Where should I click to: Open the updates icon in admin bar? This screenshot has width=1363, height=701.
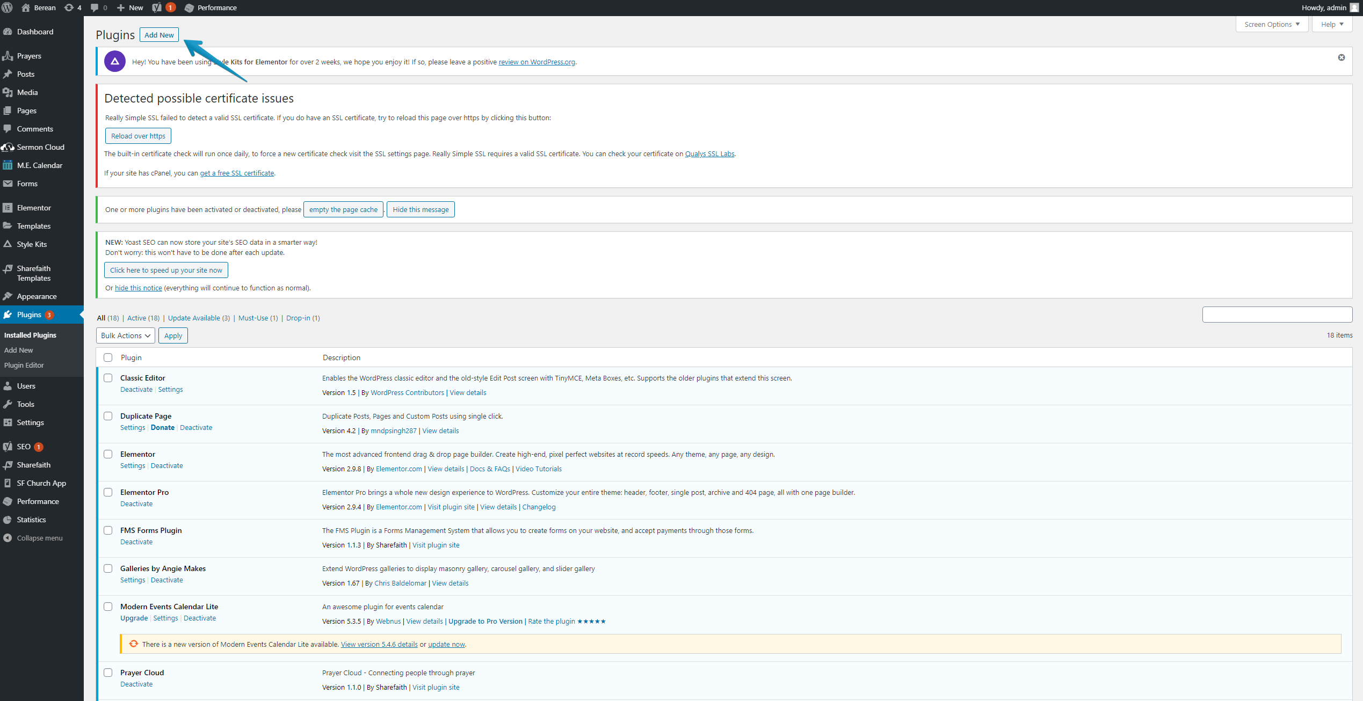click(69, 8)
